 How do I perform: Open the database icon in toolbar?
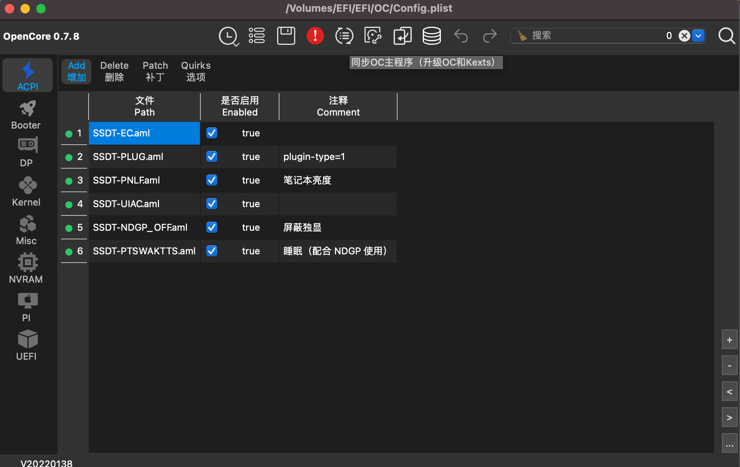click(x=431, y=36)
